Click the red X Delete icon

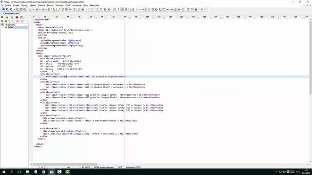coord(109,9)
